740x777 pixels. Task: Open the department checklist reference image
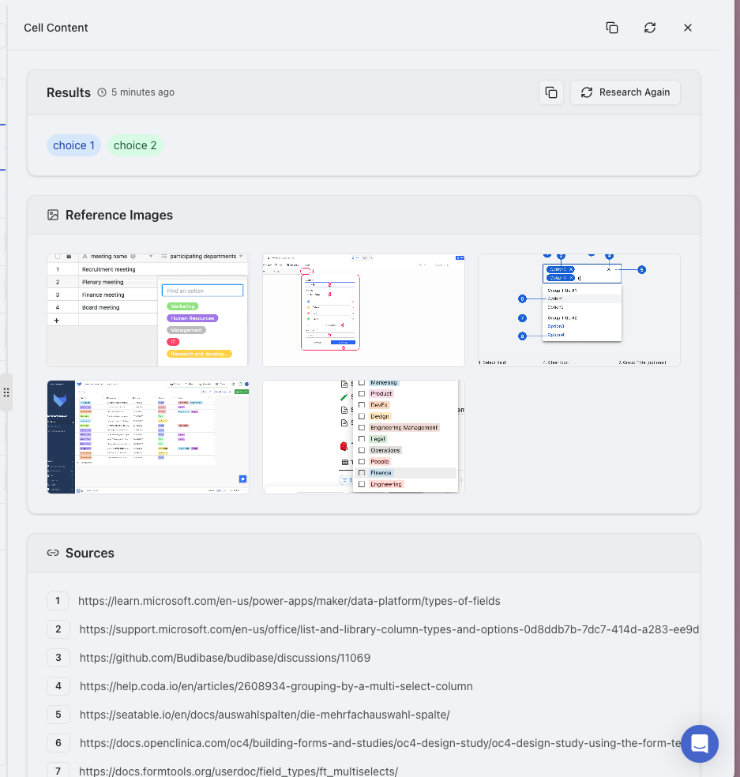pos(363,436)
